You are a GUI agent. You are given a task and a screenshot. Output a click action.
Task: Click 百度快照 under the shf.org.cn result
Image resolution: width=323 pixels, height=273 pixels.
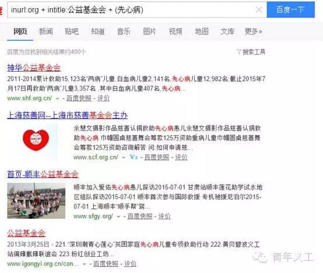[79, 98]
